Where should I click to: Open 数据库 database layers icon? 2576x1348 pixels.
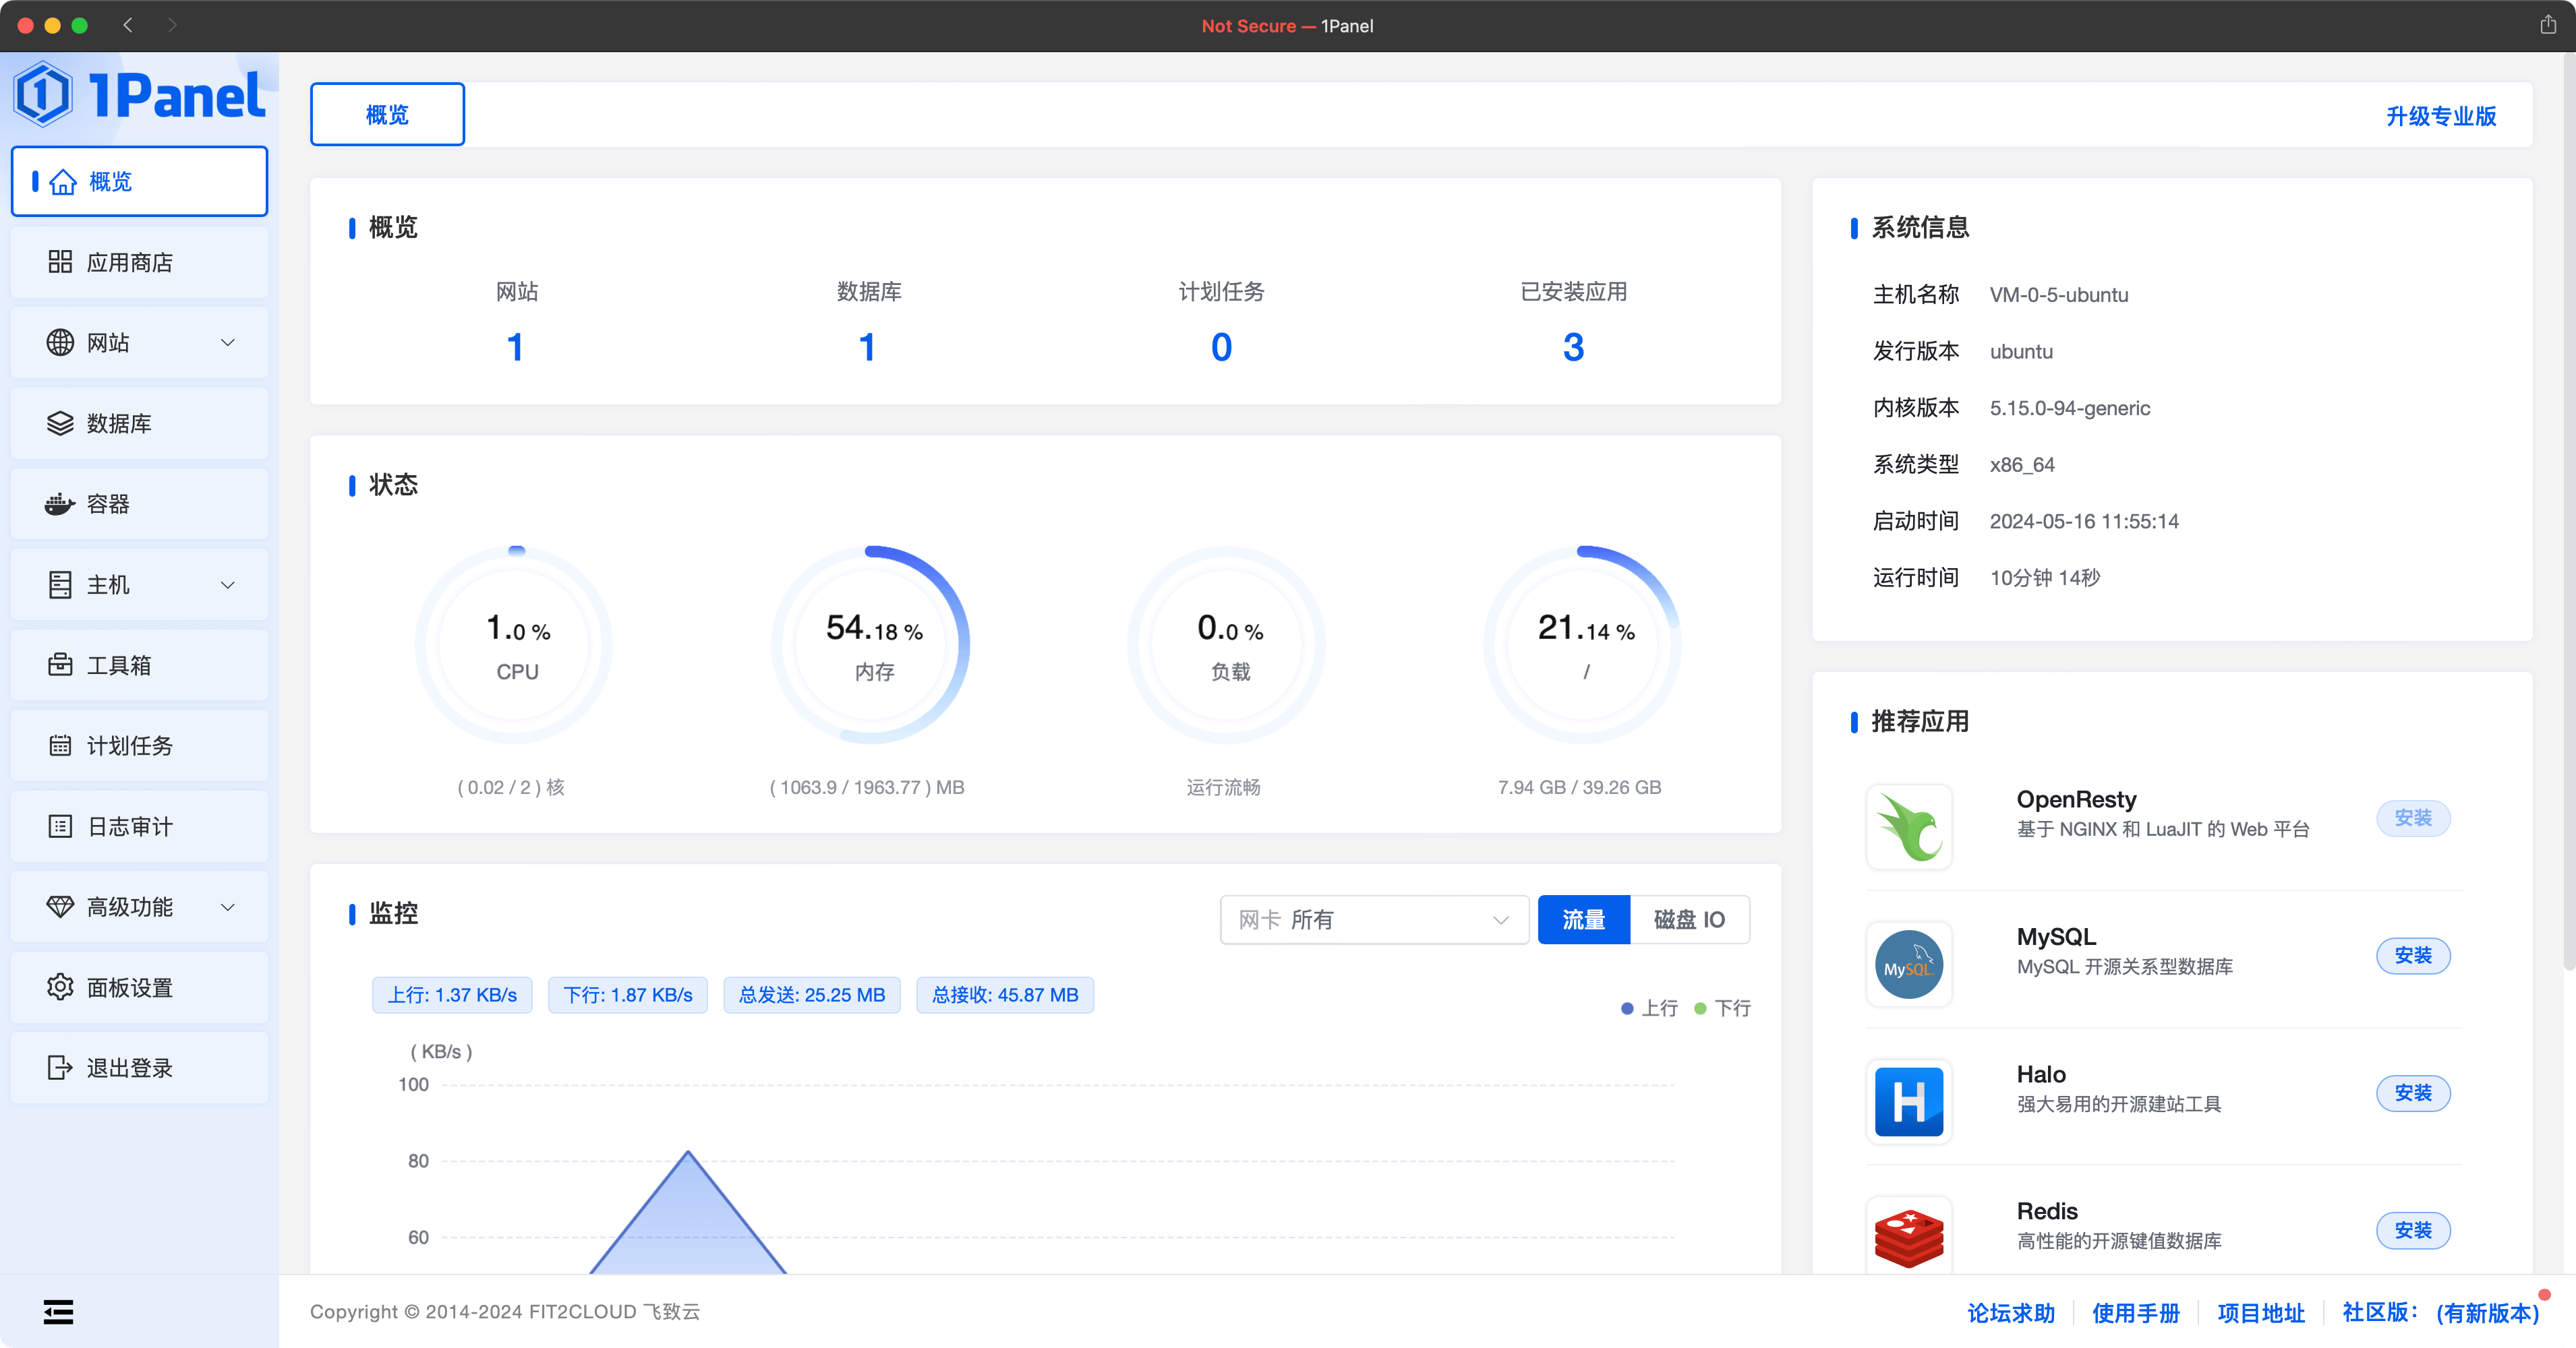coord(60,423)
